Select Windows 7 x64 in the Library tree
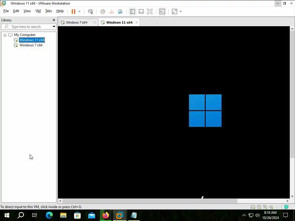The image size is (295, 221). (31, 45)
